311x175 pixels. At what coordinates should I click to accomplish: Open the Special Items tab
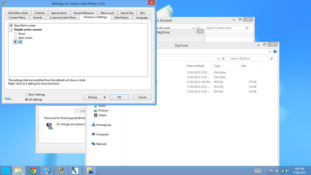tap(59, 13)
